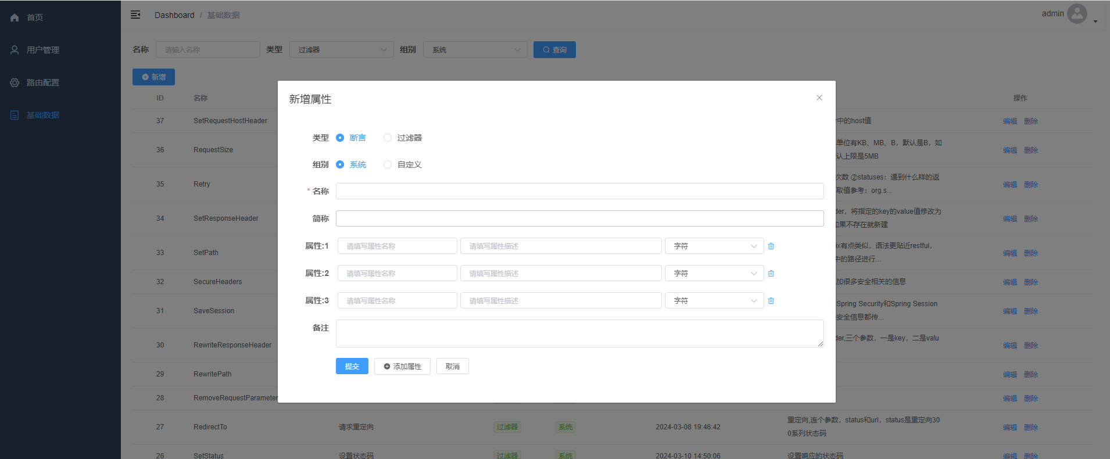Click the admin avatar icon

point(1077,13)
